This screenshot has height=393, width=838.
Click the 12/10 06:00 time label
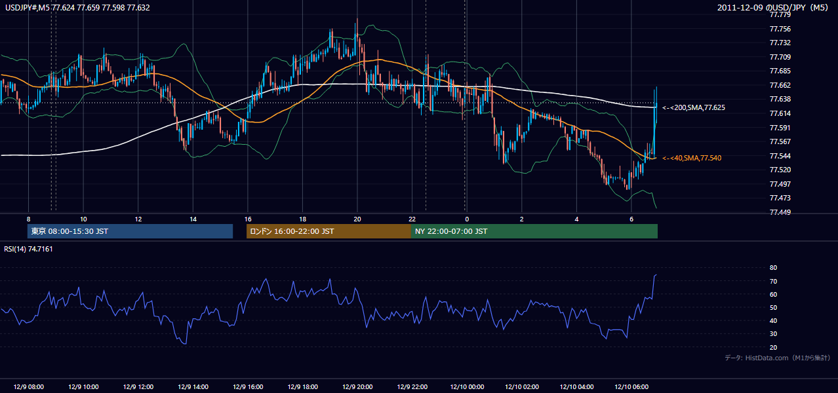[x=631, y=387]
